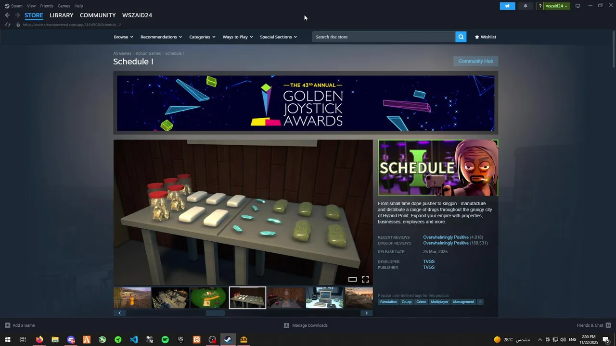Select the computer desk screenshot thumbnail

tap(325, 298)
